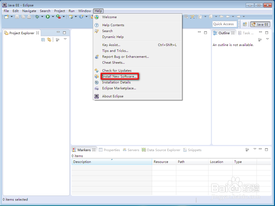Click the green Run button icon
Viewport: 275px width, 206px height.
coord(48,17)
